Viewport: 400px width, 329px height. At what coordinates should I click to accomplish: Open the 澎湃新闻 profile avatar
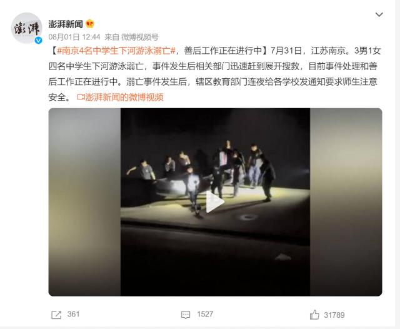click(26, 28)
